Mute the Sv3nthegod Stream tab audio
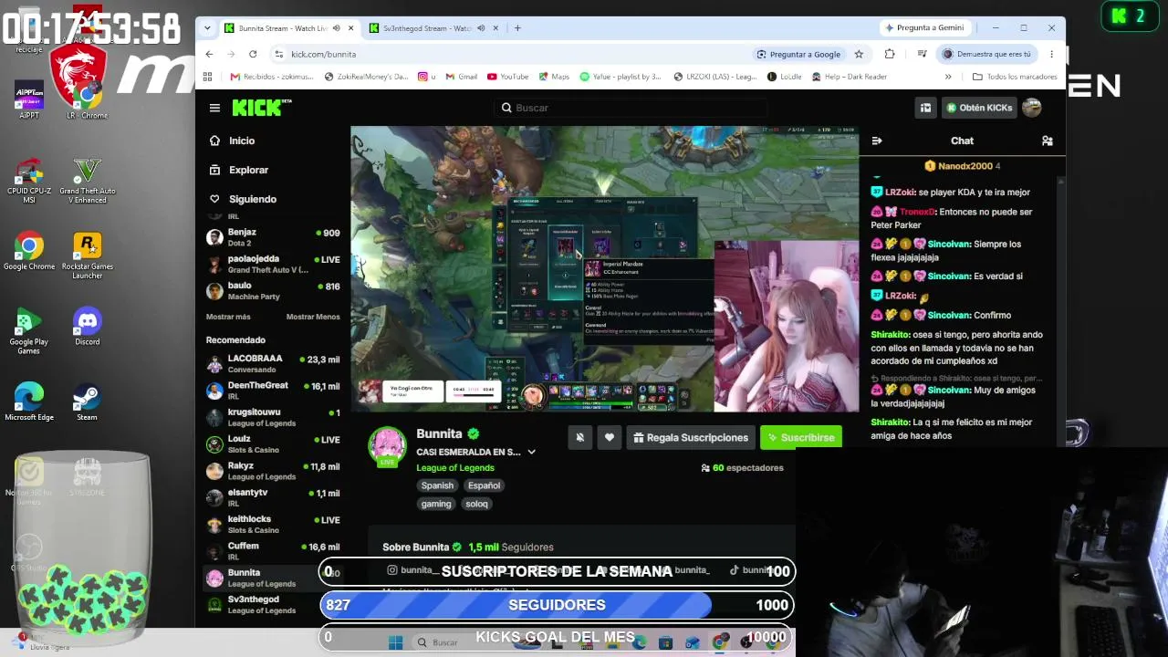1168x657 pixels. pyautogui.click(x=481, y=28)
